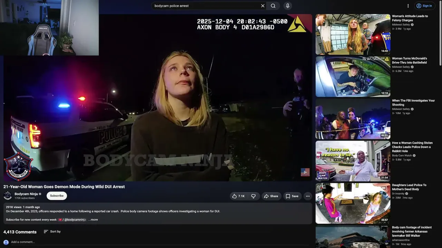Click the '16:43' duration badge

(384, 51)
